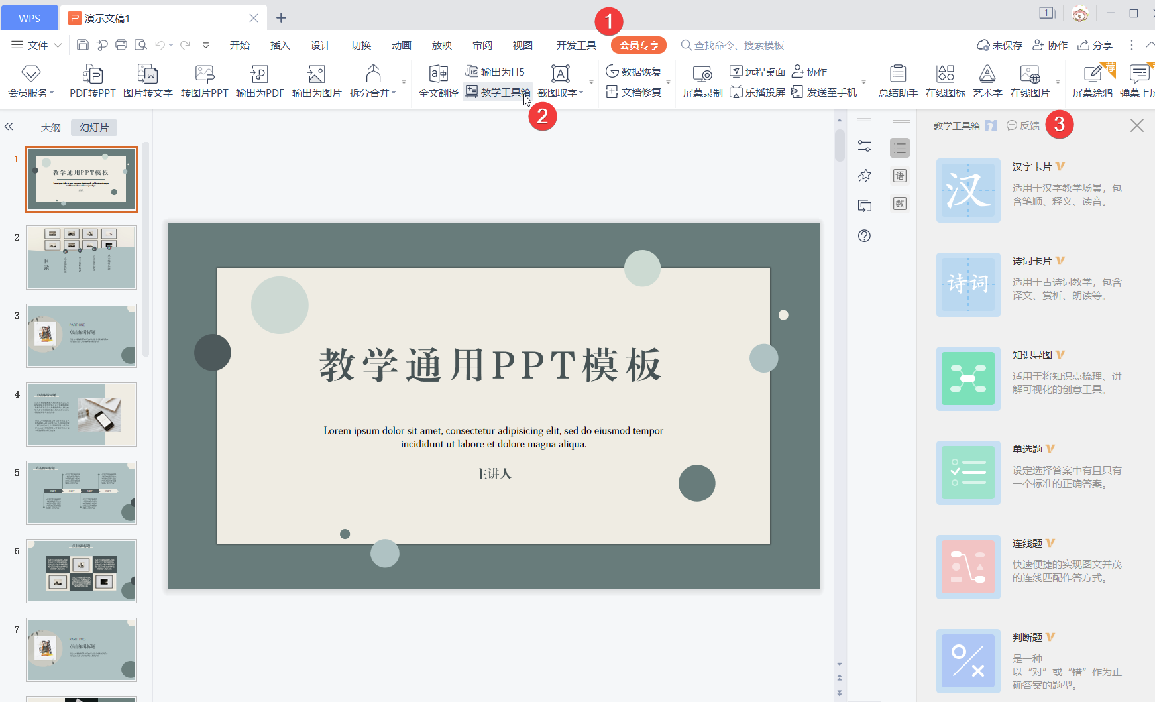Open a new document tab with plus
1155x702 pixels.
[x=282, y=17]
